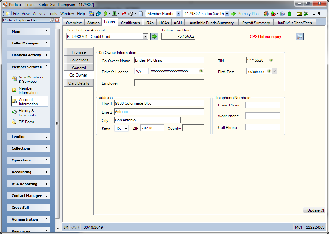Open the Tools menu
The image size is (329, 234).
pos(53,14)
